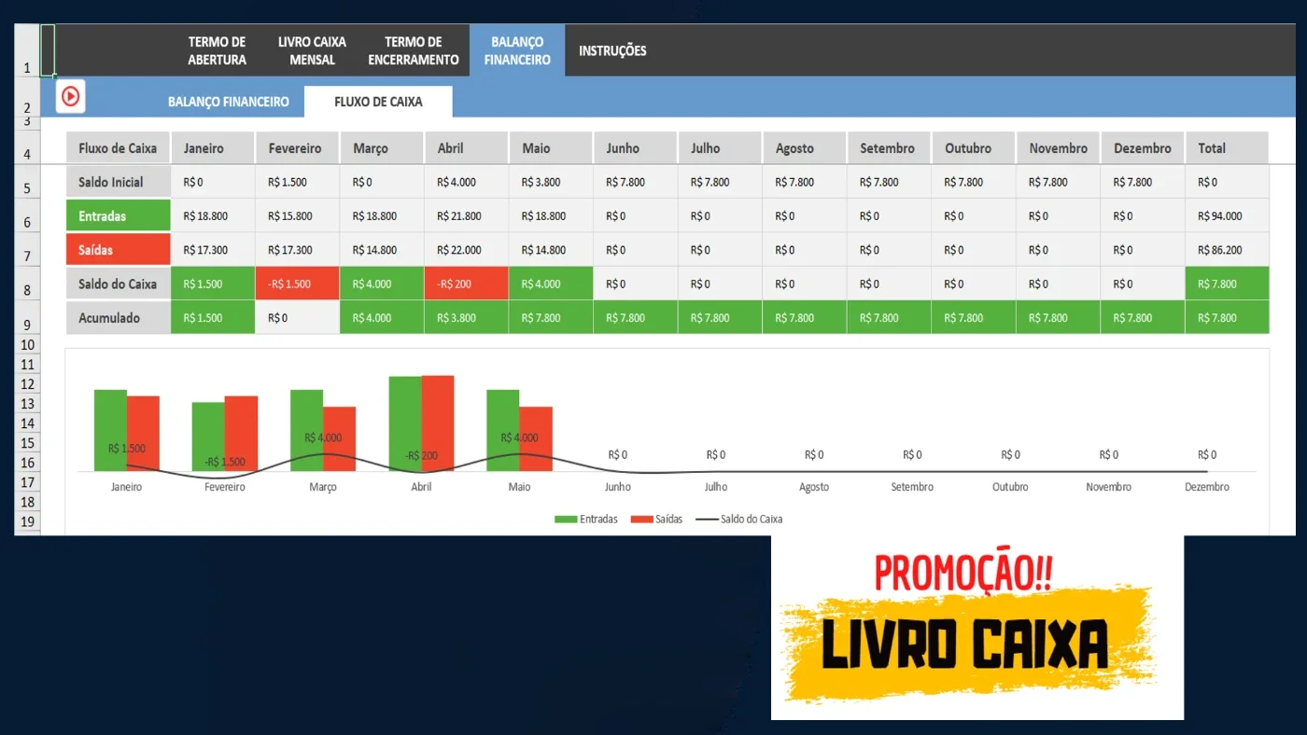Select the Saldo Inicial row label

(118, 182)
